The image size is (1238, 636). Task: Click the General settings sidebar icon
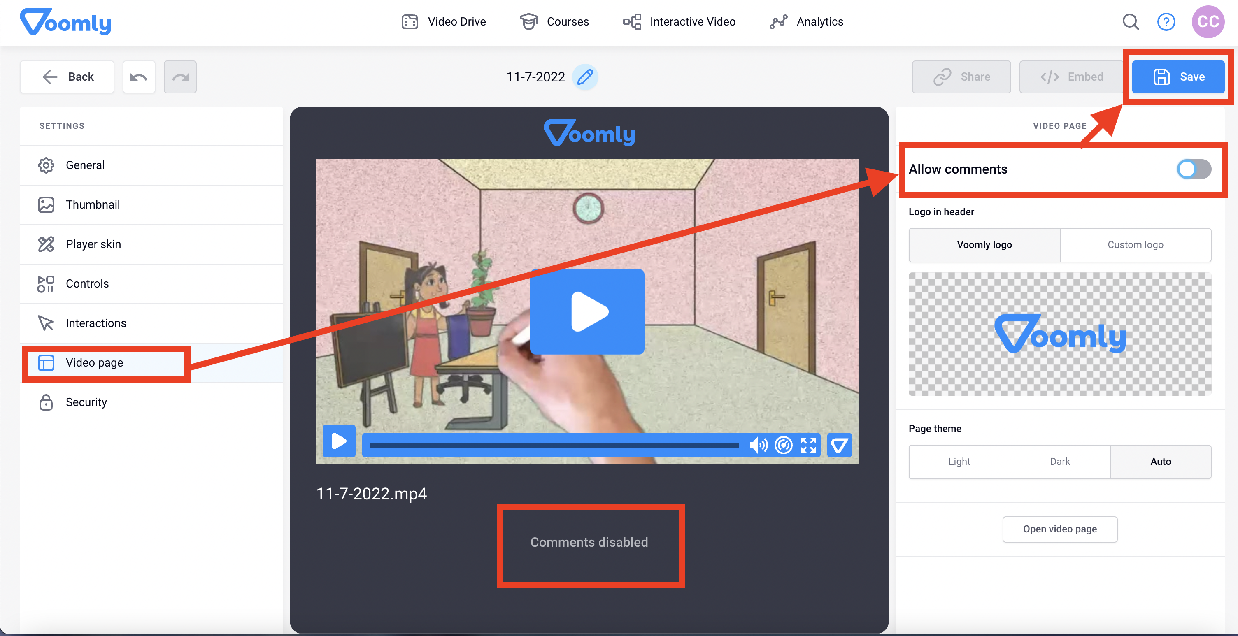click(x=46, y=165)
